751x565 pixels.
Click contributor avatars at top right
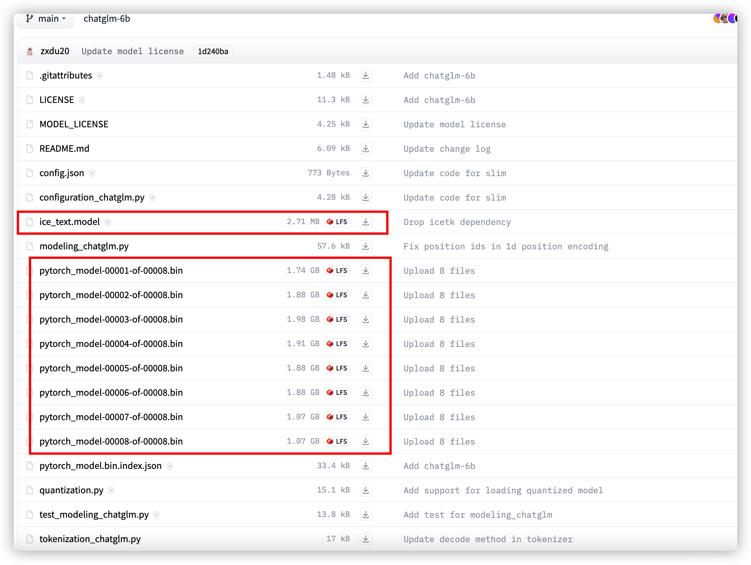tap(725, 18)
